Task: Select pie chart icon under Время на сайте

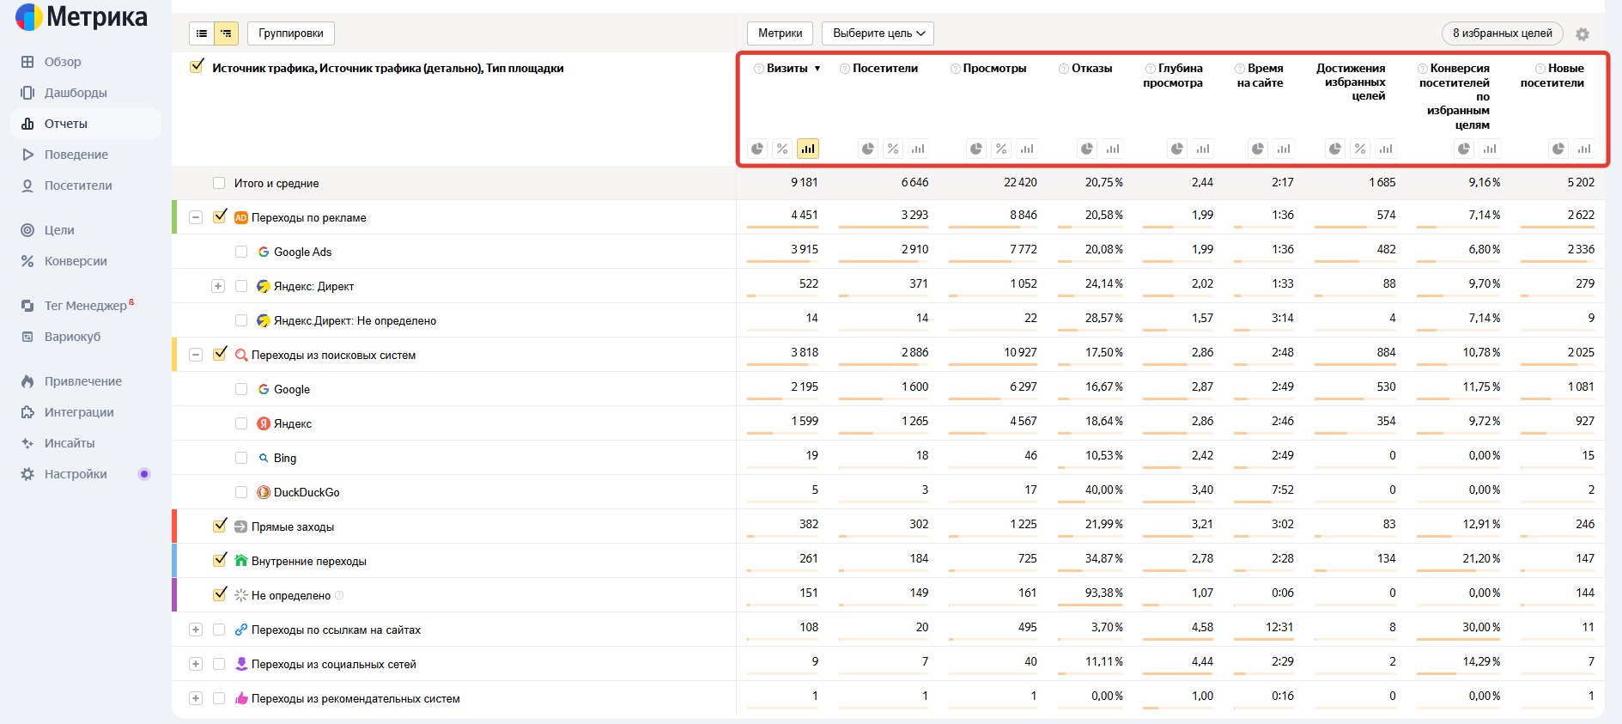Action: 1258,149
